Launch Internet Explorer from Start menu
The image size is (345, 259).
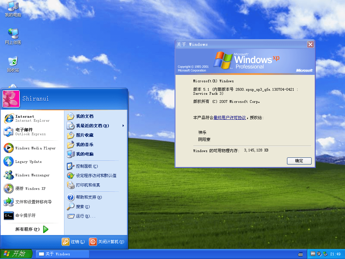(x=32, y=118)
